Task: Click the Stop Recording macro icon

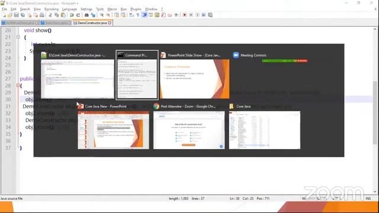Action: 191,15
